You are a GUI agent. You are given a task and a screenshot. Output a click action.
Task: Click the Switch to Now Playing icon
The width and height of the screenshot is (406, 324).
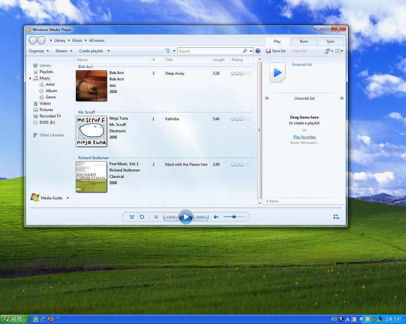336,217
